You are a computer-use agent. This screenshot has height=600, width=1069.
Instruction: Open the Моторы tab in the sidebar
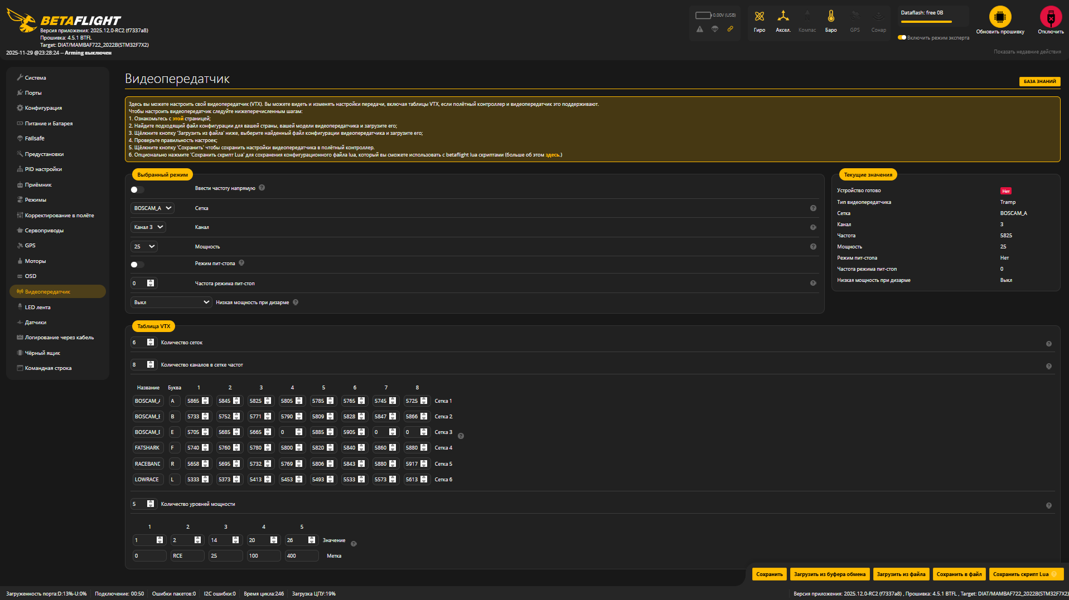click(35, 261)
